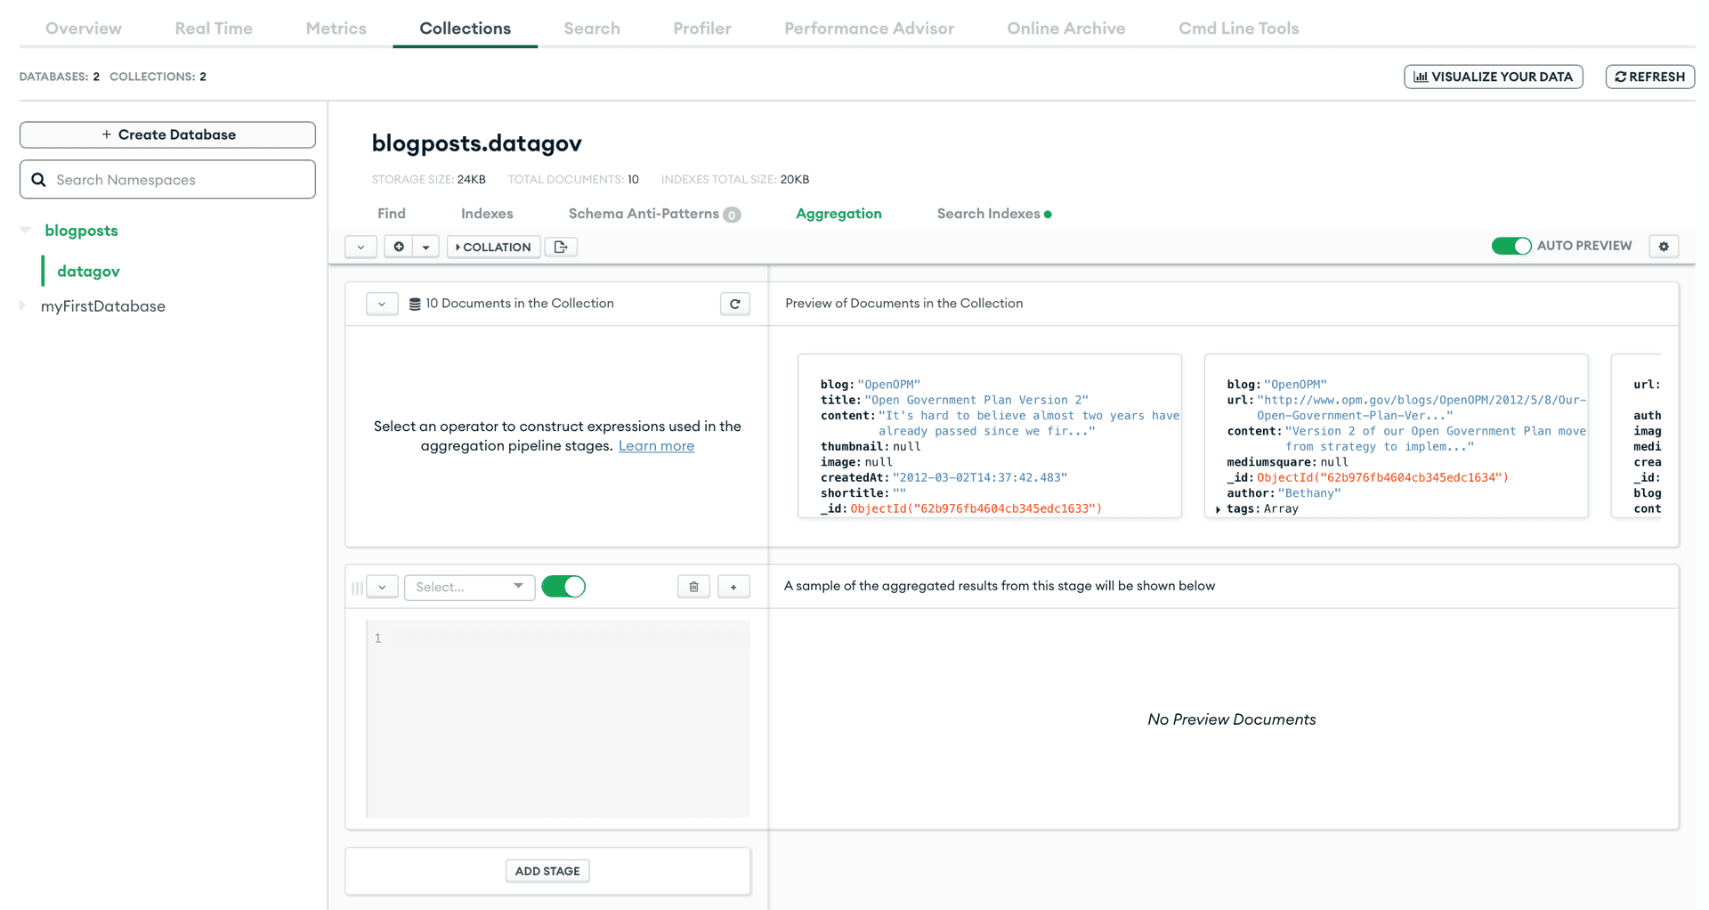
Task: Expand the Collation options
Action: point(493,247)
